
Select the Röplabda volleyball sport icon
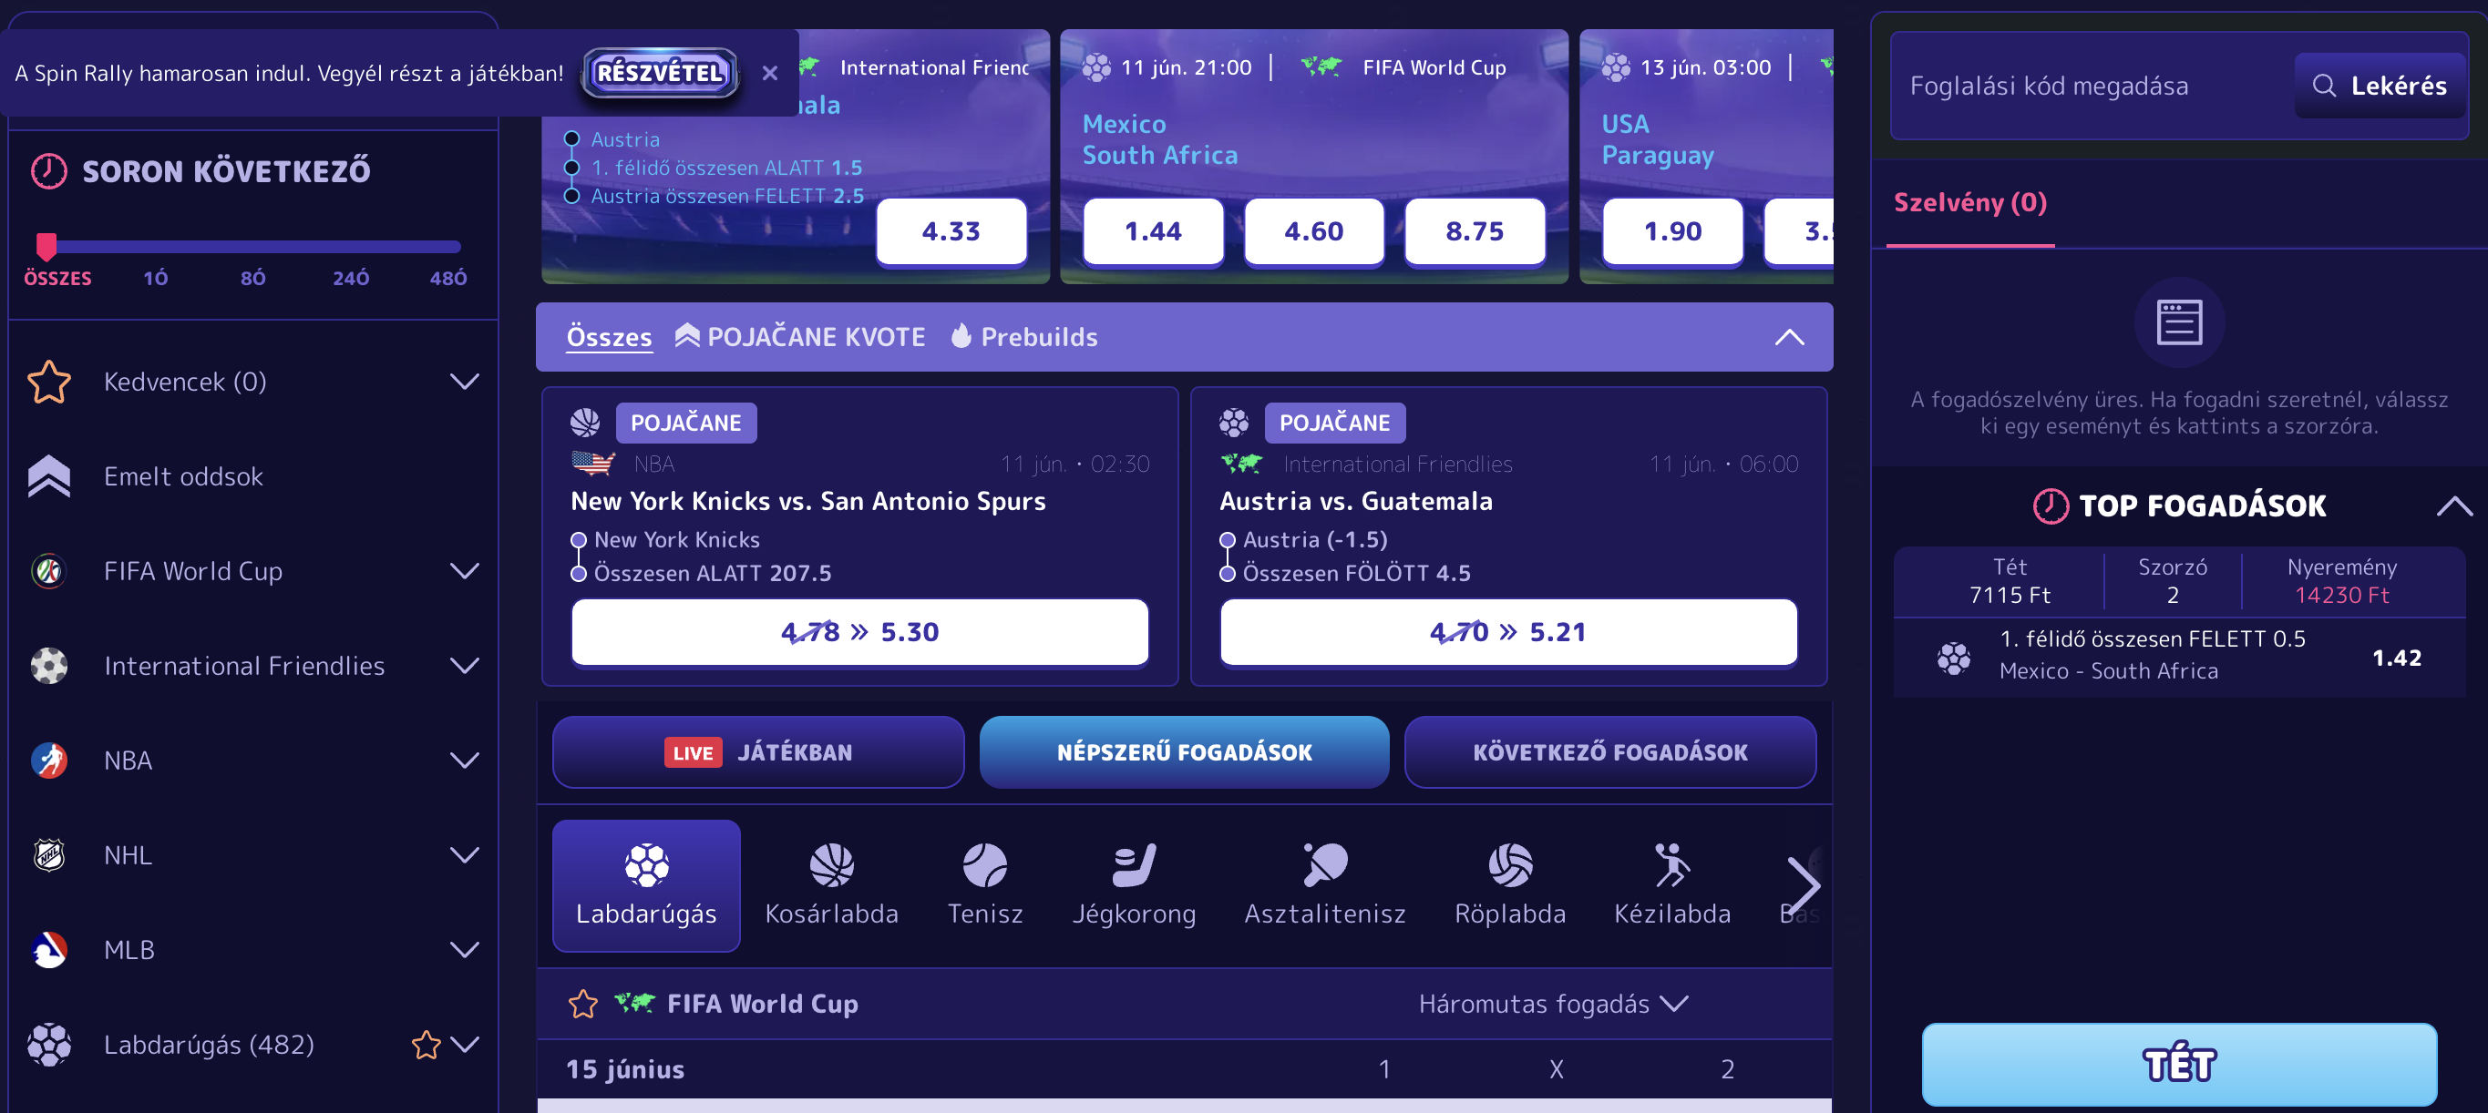coord(1511,864)
